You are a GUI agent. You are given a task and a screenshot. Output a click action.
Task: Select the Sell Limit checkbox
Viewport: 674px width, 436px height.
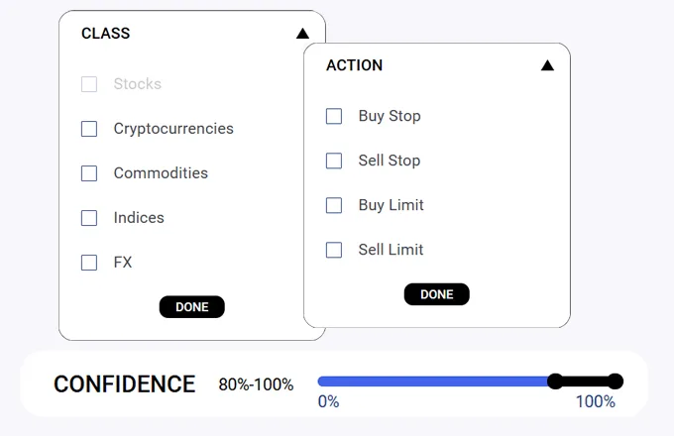[x=334, y=250]
